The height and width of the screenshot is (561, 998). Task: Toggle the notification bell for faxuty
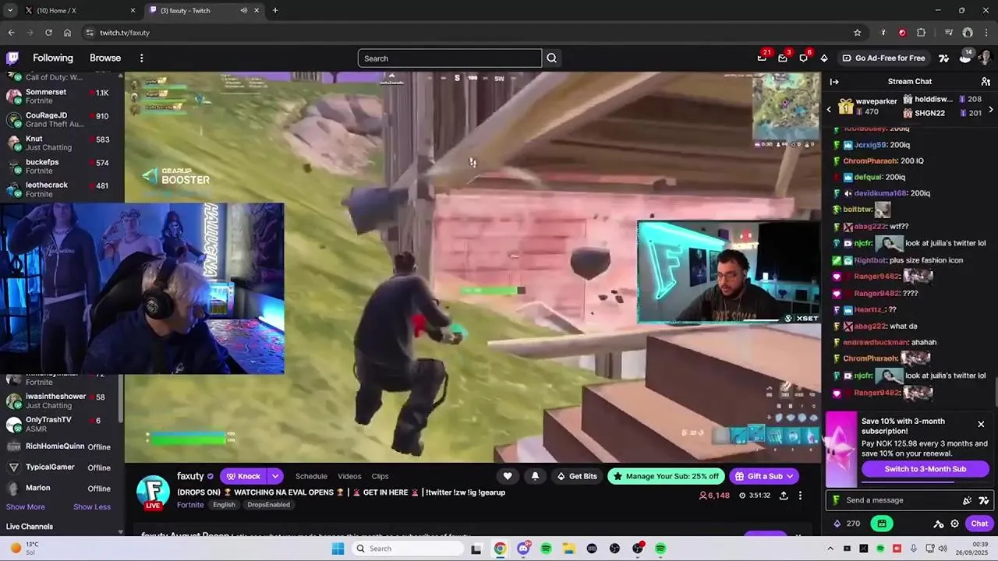535,476
